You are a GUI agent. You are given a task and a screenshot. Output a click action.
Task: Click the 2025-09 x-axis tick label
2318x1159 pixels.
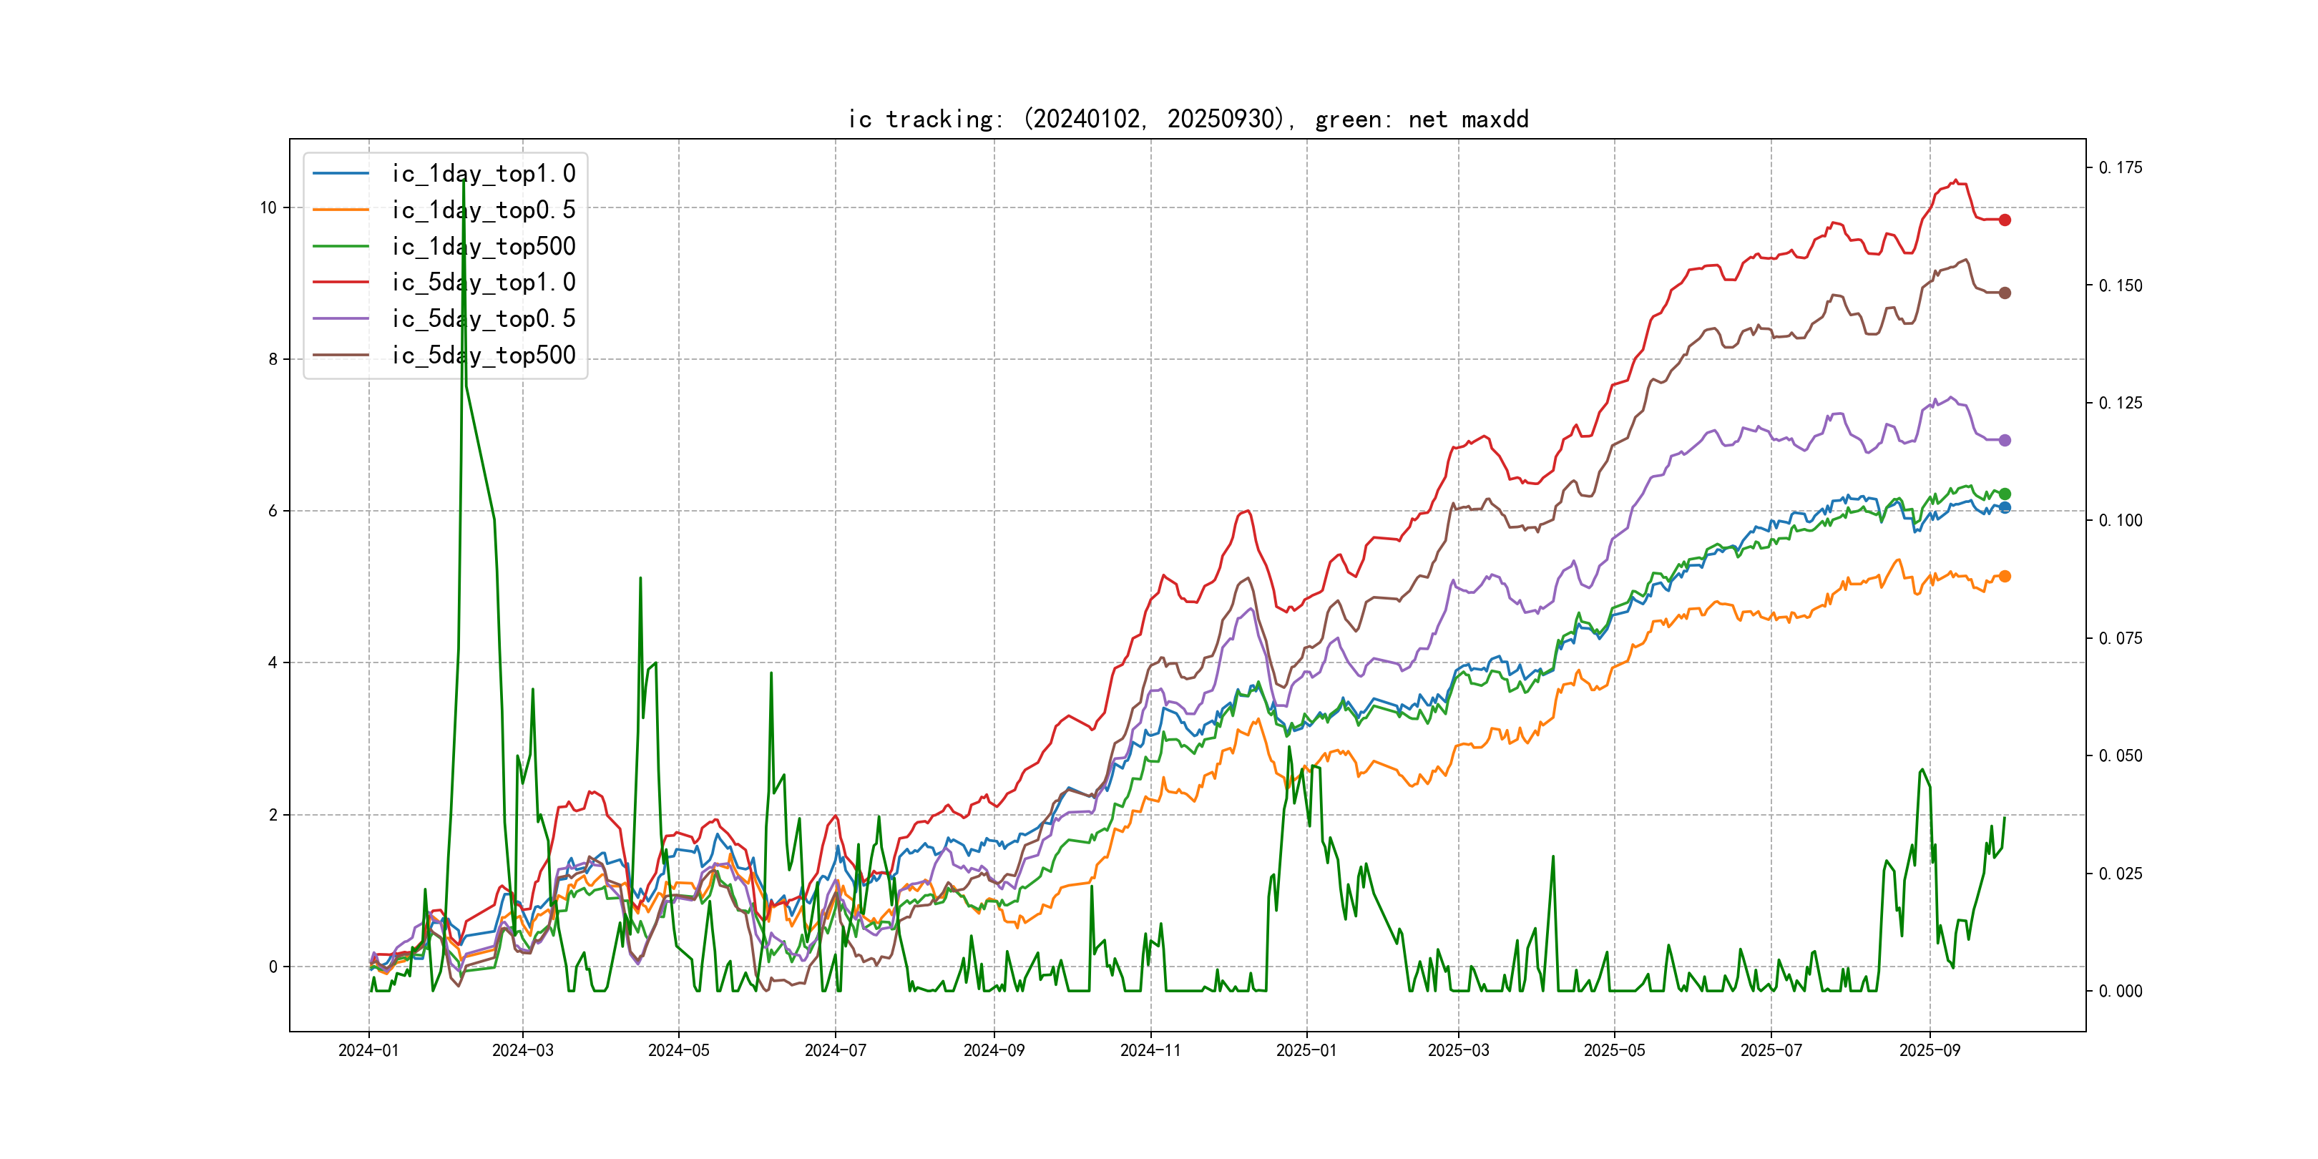click(x=1930, y=1050)
